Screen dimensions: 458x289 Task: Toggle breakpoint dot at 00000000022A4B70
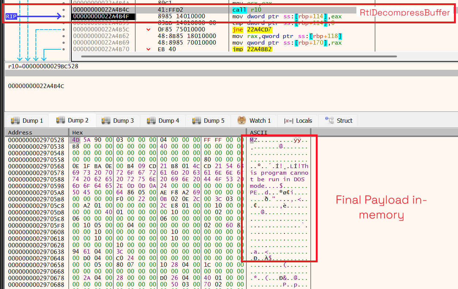click(x=64, y=49)
